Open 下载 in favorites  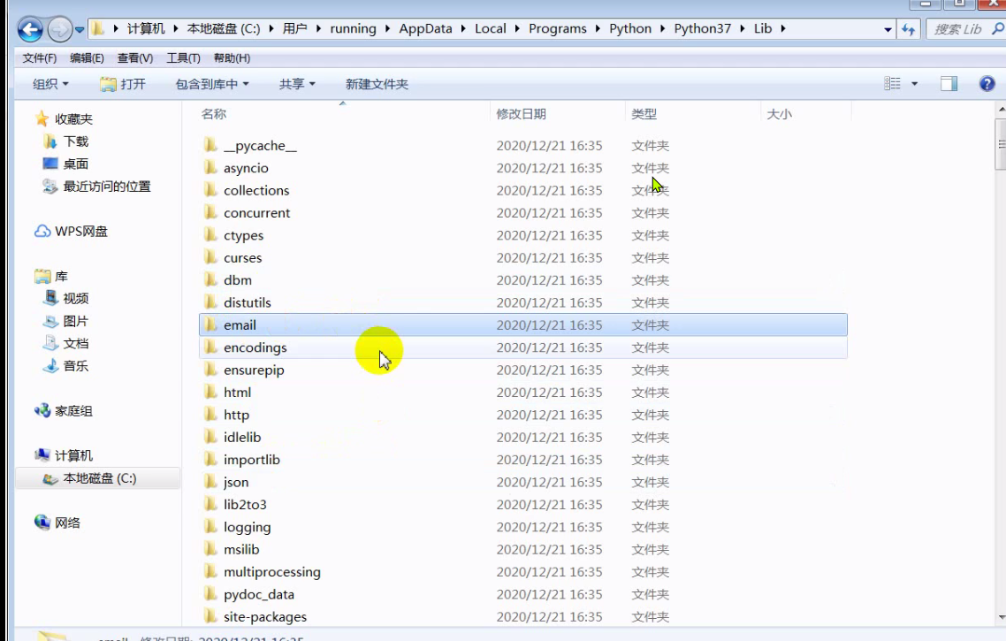76,141
